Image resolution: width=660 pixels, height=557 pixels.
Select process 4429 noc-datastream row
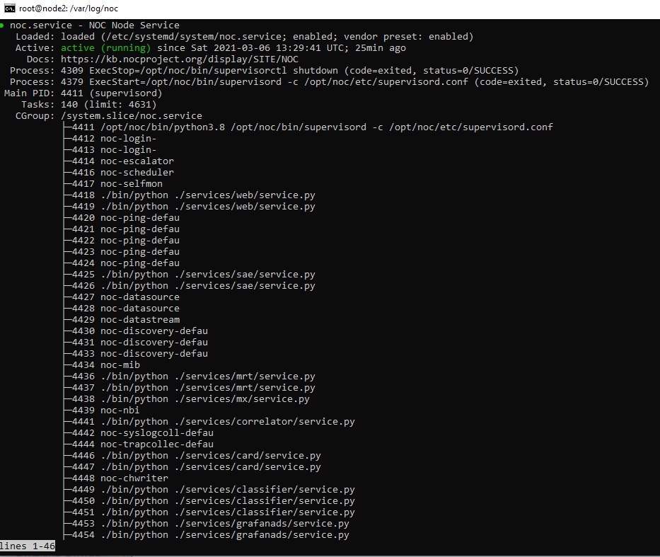point(122,320)
